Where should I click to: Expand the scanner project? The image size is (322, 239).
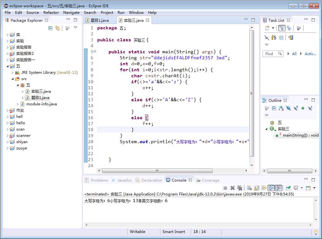pyautogui.click(x=8, y=136)
